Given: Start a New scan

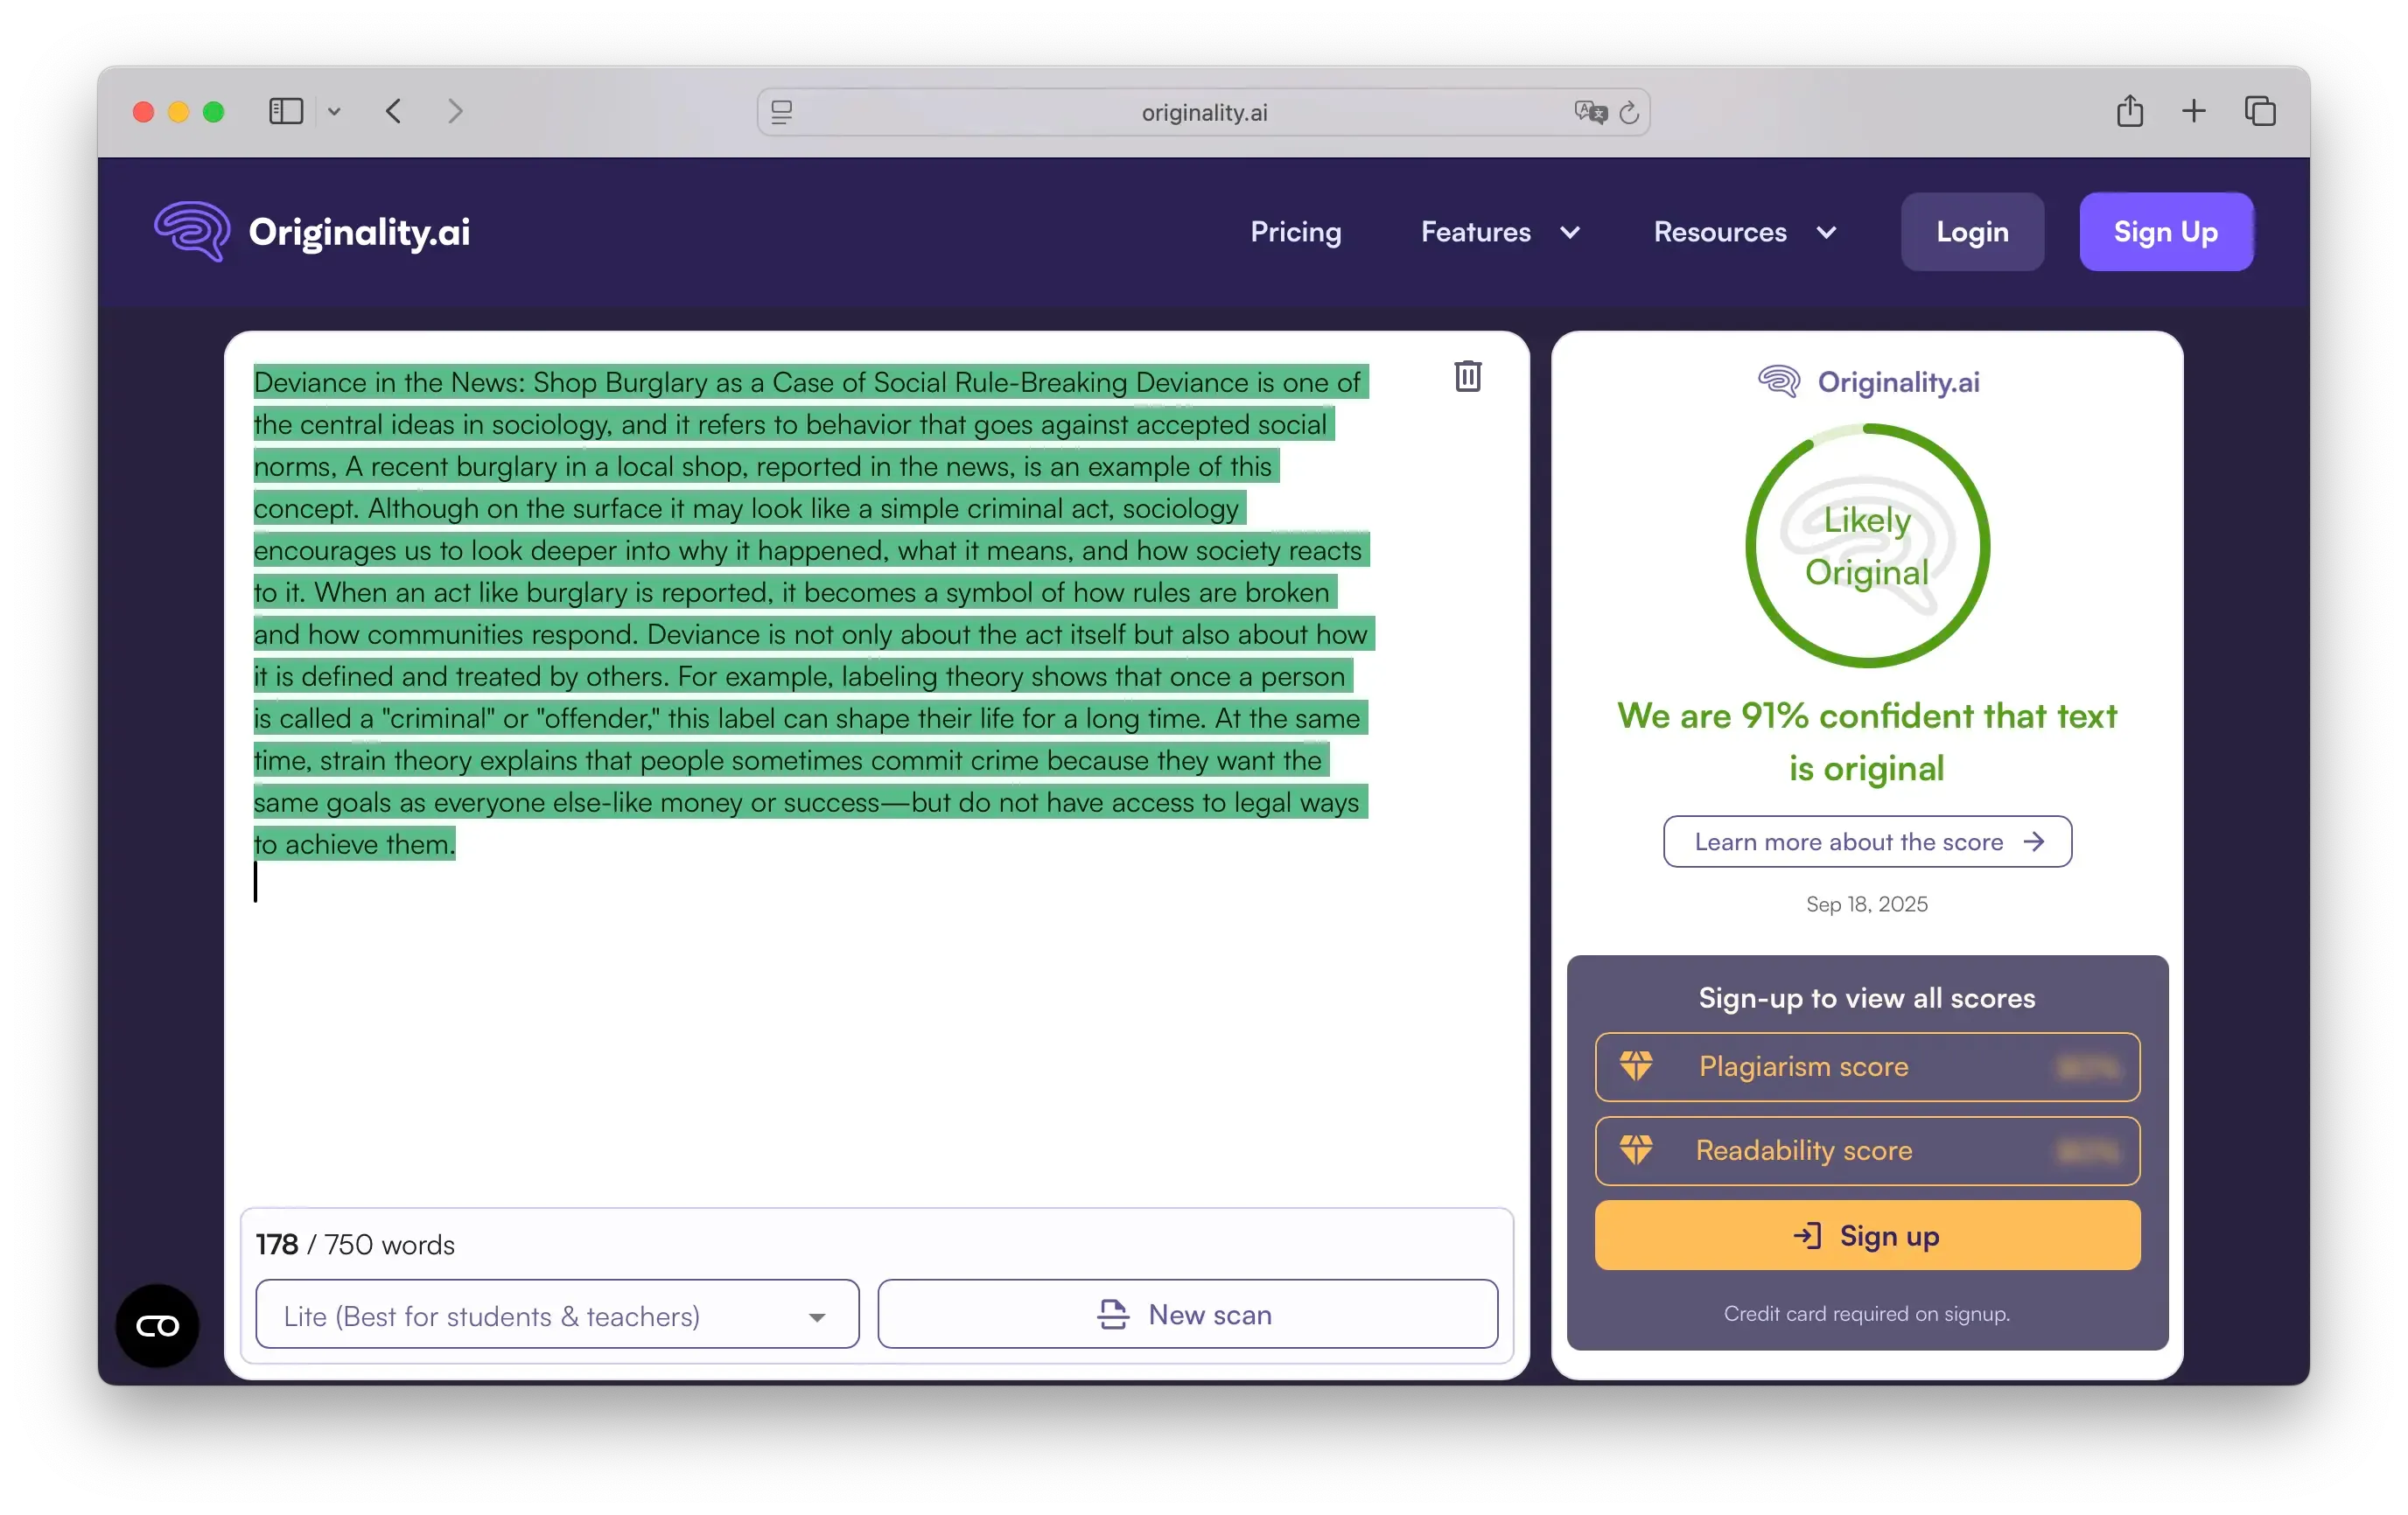Looking at the screenshot, I should [1187, 1314].
